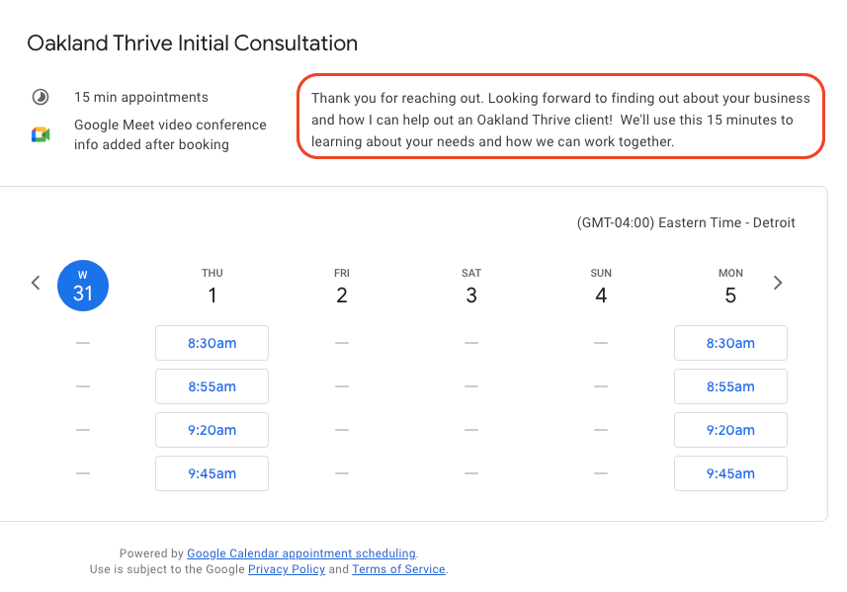This screenshot has height=592, width=847.
Task: Select the Monday 5 column header
Action: pyautogui.click(x=730, y=287)
